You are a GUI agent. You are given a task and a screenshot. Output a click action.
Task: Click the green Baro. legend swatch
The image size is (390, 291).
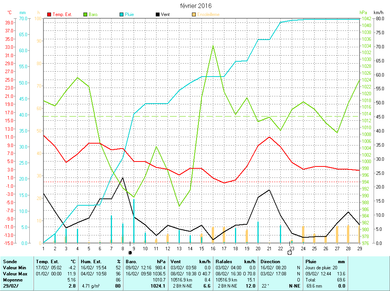point(85,14)
